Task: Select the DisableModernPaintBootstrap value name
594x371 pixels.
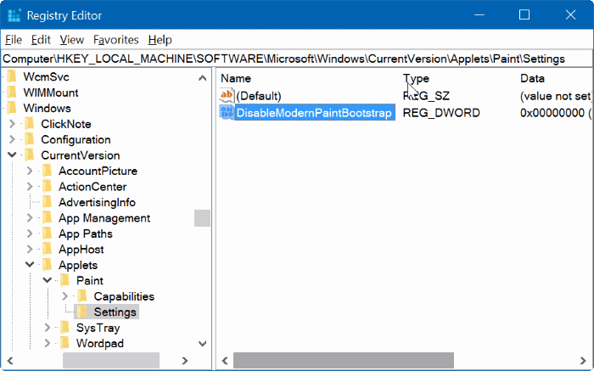Action: [x=314, y=113]
